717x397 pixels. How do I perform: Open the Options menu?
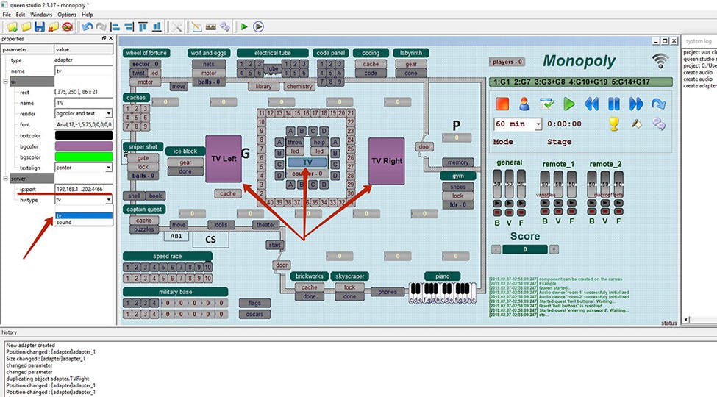(x=66, y=15)
